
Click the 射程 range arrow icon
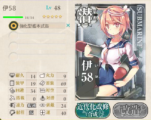click(12, 113)
